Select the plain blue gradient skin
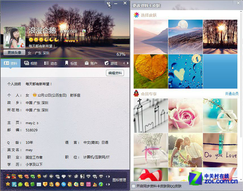The image size is (243, 191). (220, 71)
